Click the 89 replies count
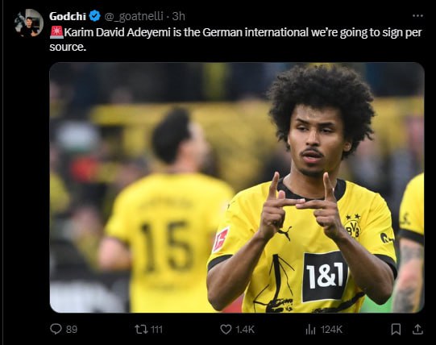 click(x=72, y=330)
